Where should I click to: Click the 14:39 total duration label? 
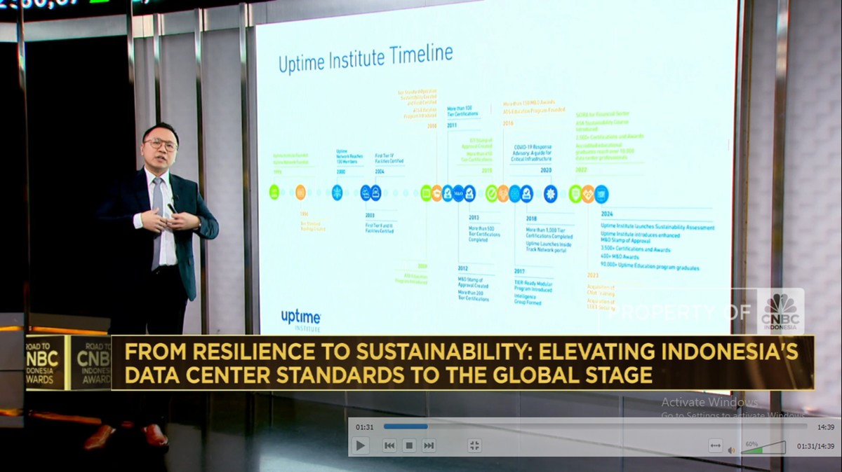coord(825,426)
